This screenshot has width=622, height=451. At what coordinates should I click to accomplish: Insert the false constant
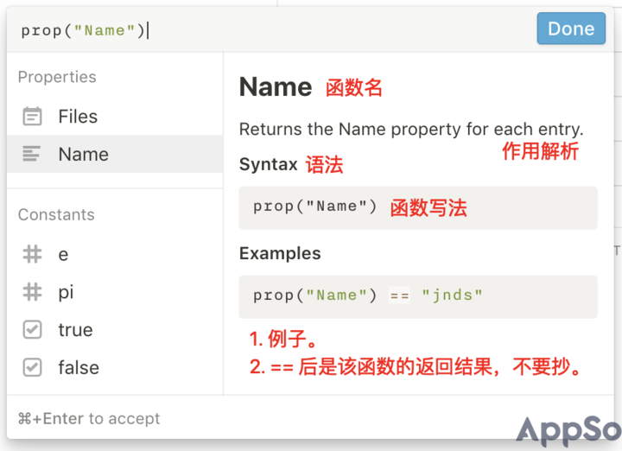(x=115, y=367)
